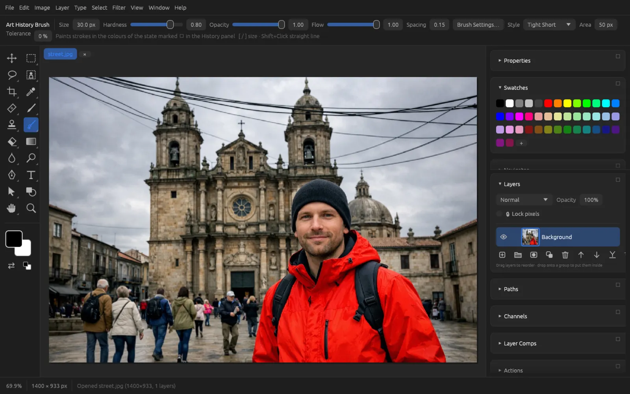The width and height of the screenshot is (630, 394).
Task: Open the Normal blend mode dropdown
Action: 524,200
